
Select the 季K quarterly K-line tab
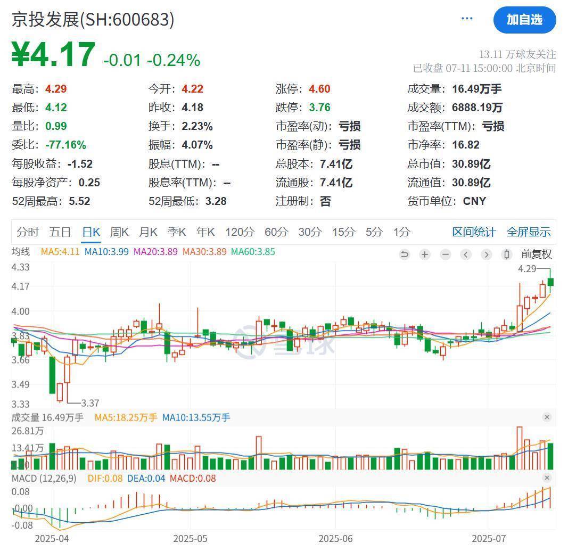(177, 232)
